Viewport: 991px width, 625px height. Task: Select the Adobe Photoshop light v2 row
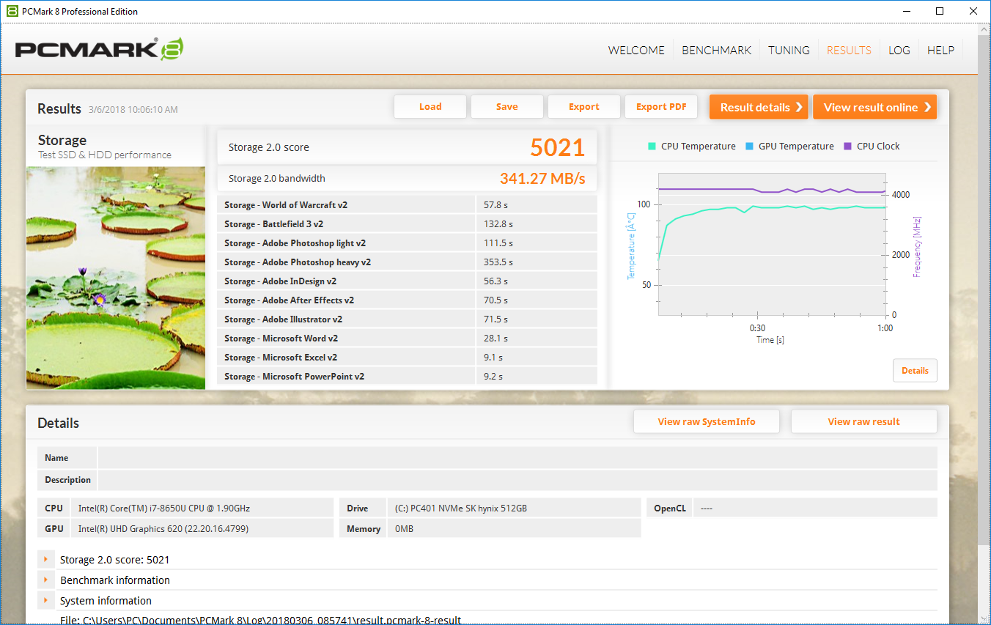point(407,243)
